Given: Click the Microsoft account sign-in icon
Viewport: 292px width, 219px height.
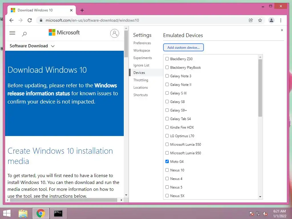Looking at the screenshot, I should pos(115,33).
